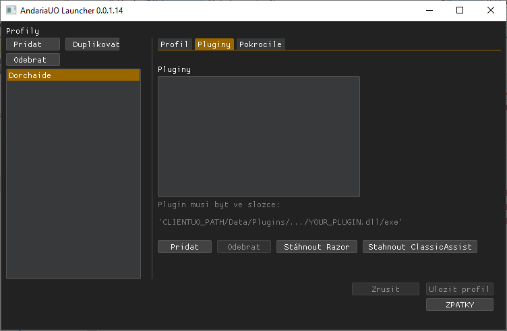The width and height of the screenshot is (507, 331).
Task: Switch to the Profil tab
Action: pyautogui.click(x=175, y=44)
